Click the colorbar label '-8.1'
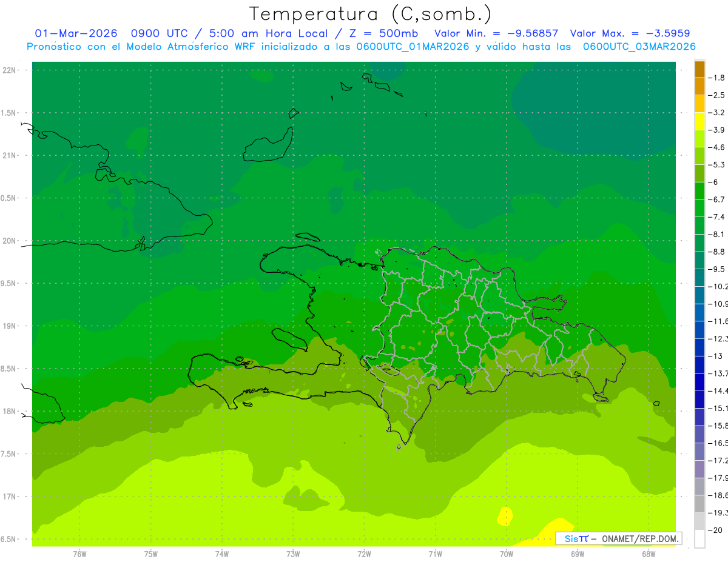 (718, 234)
